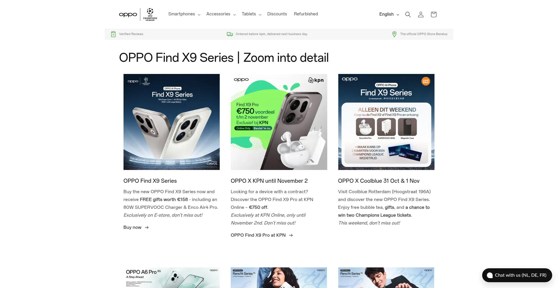Expand the Accessories dropdown menu
The height and width of the screenshot is (288, 558).
pyautogui.click(x=221, y=14)
